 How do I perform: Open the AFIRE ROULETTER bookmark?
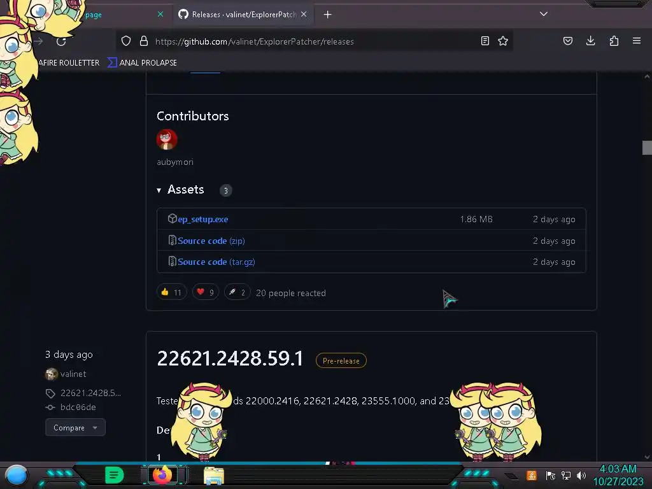69,63
